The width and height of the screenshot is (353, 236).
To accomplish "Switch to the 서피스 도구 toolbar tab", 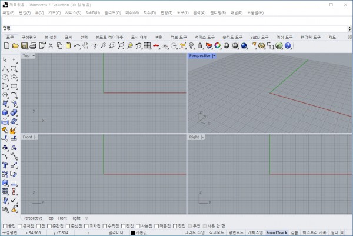I will [x=205, y=38].
